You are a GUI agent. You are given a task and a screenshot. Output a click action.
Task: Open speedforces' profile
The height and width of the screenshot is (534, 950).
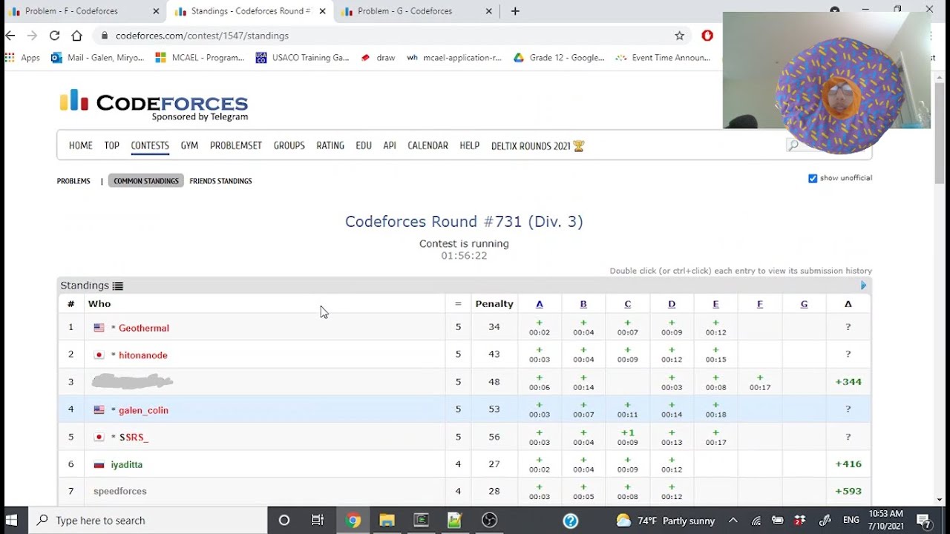pyautogui.click(x=120, y=491)
